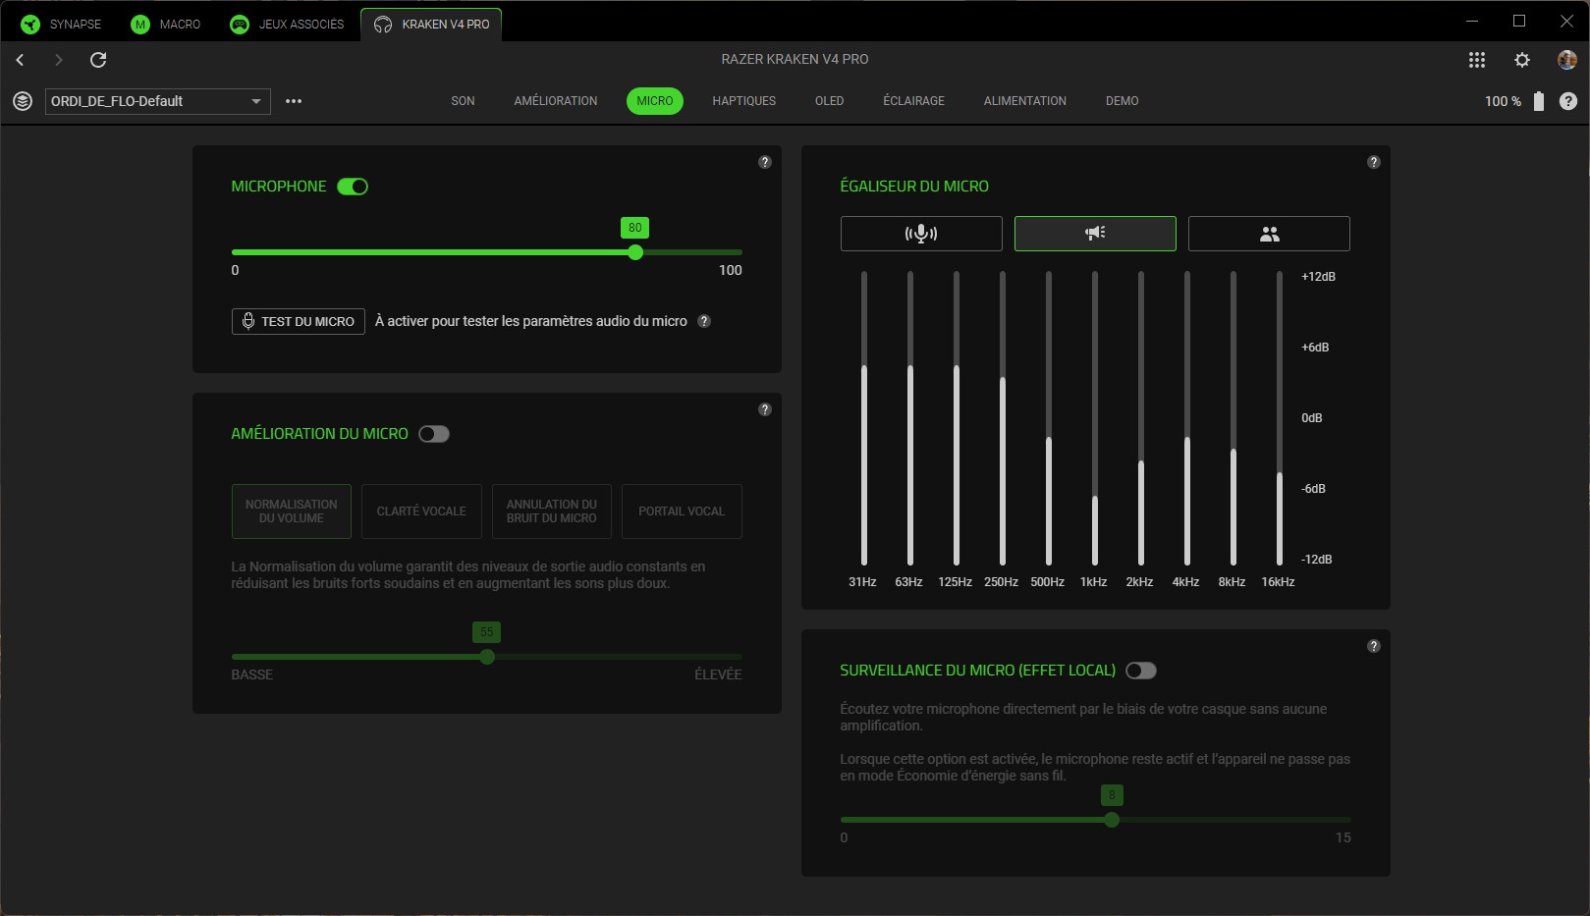Open the user profile avatar
Viewport: 1590px width, 916px height.
[x=1567, y=60]
